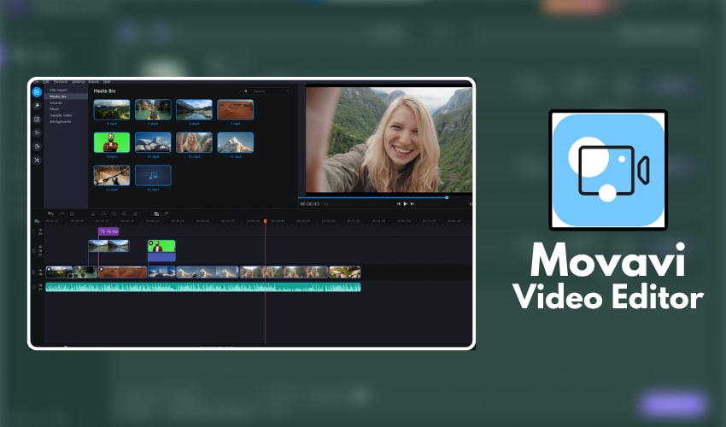The width and height of the screenshot is (726, 427).
Task: Click the red playhead marker on timeline ruler
Action: [x=266, y=221]
